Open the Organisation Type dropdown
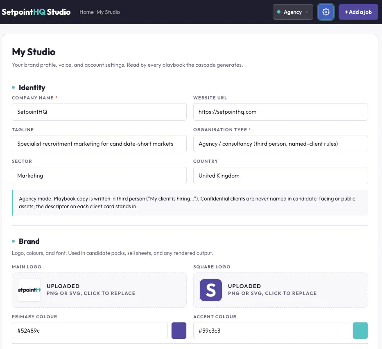The height and width of the screenshot is (349, 382). tap(280, 144)
